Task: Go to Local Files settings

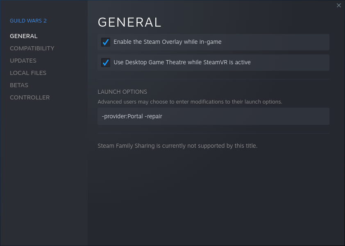Action: [28, 73]
